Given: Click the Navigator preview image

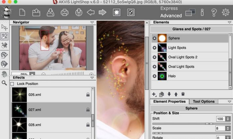Looking at the screenshot, I should (x=53, y=48).
